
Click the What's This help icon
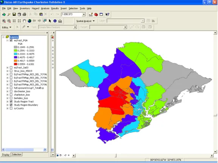tap(107, 14)
